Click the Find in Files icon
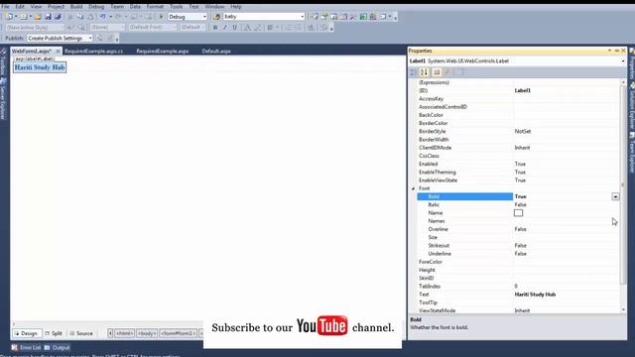 click(x=216, y=17)
